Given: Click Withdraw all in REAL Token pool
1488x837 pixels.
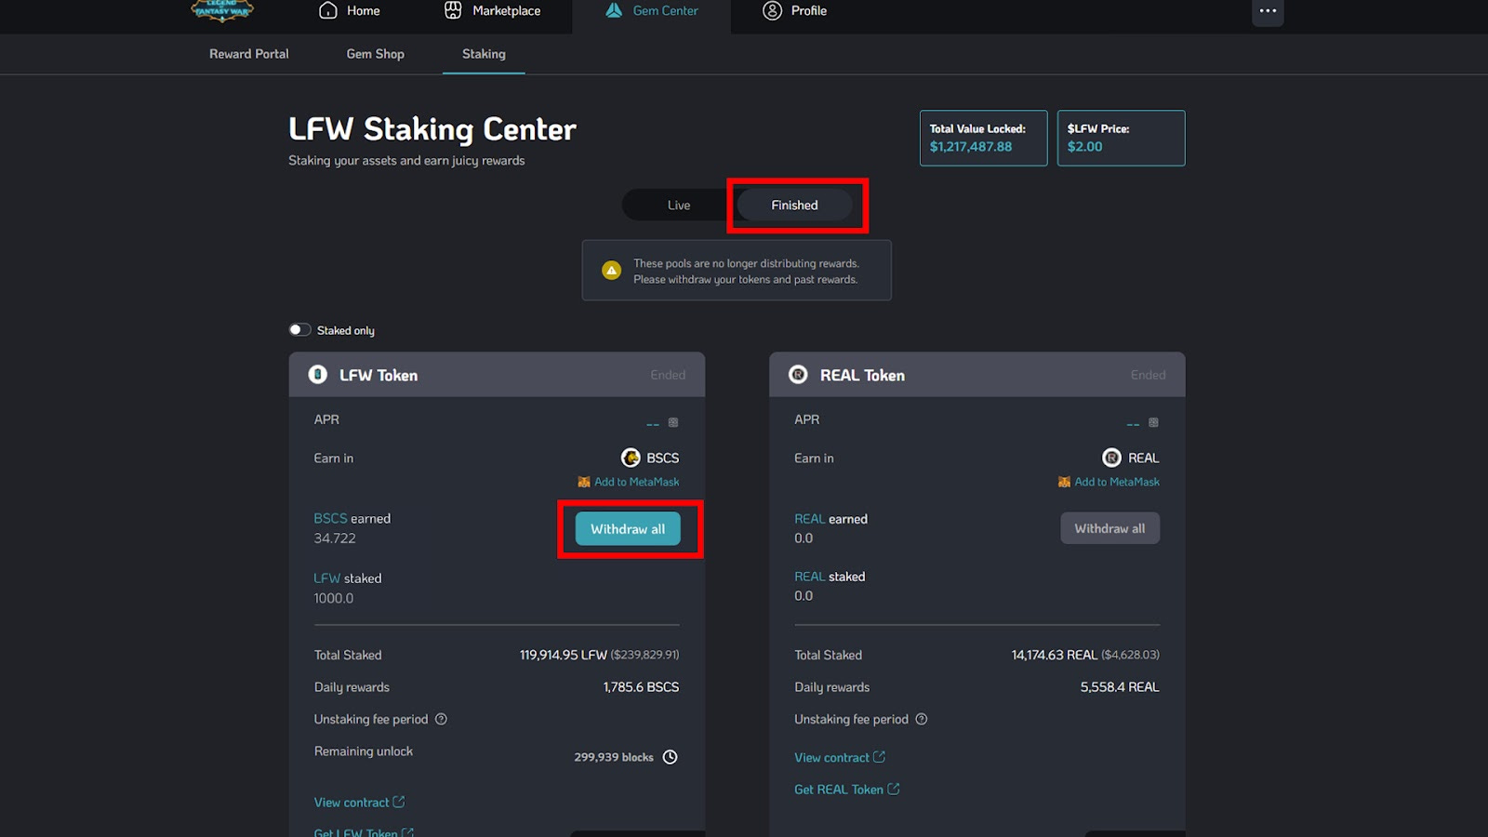Looking at the screenshot, I should pos(1110,528).
